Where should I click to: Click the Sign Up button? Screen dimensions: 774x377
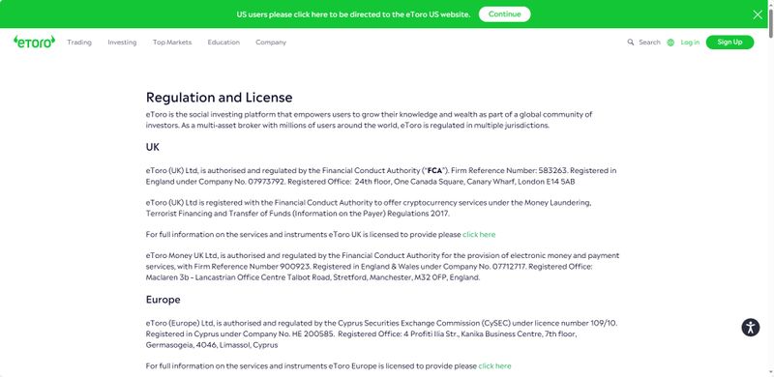(730, 43)
